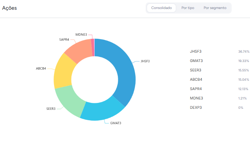
Task: Select SEER3 in the legend list
Action: [196, 70]
